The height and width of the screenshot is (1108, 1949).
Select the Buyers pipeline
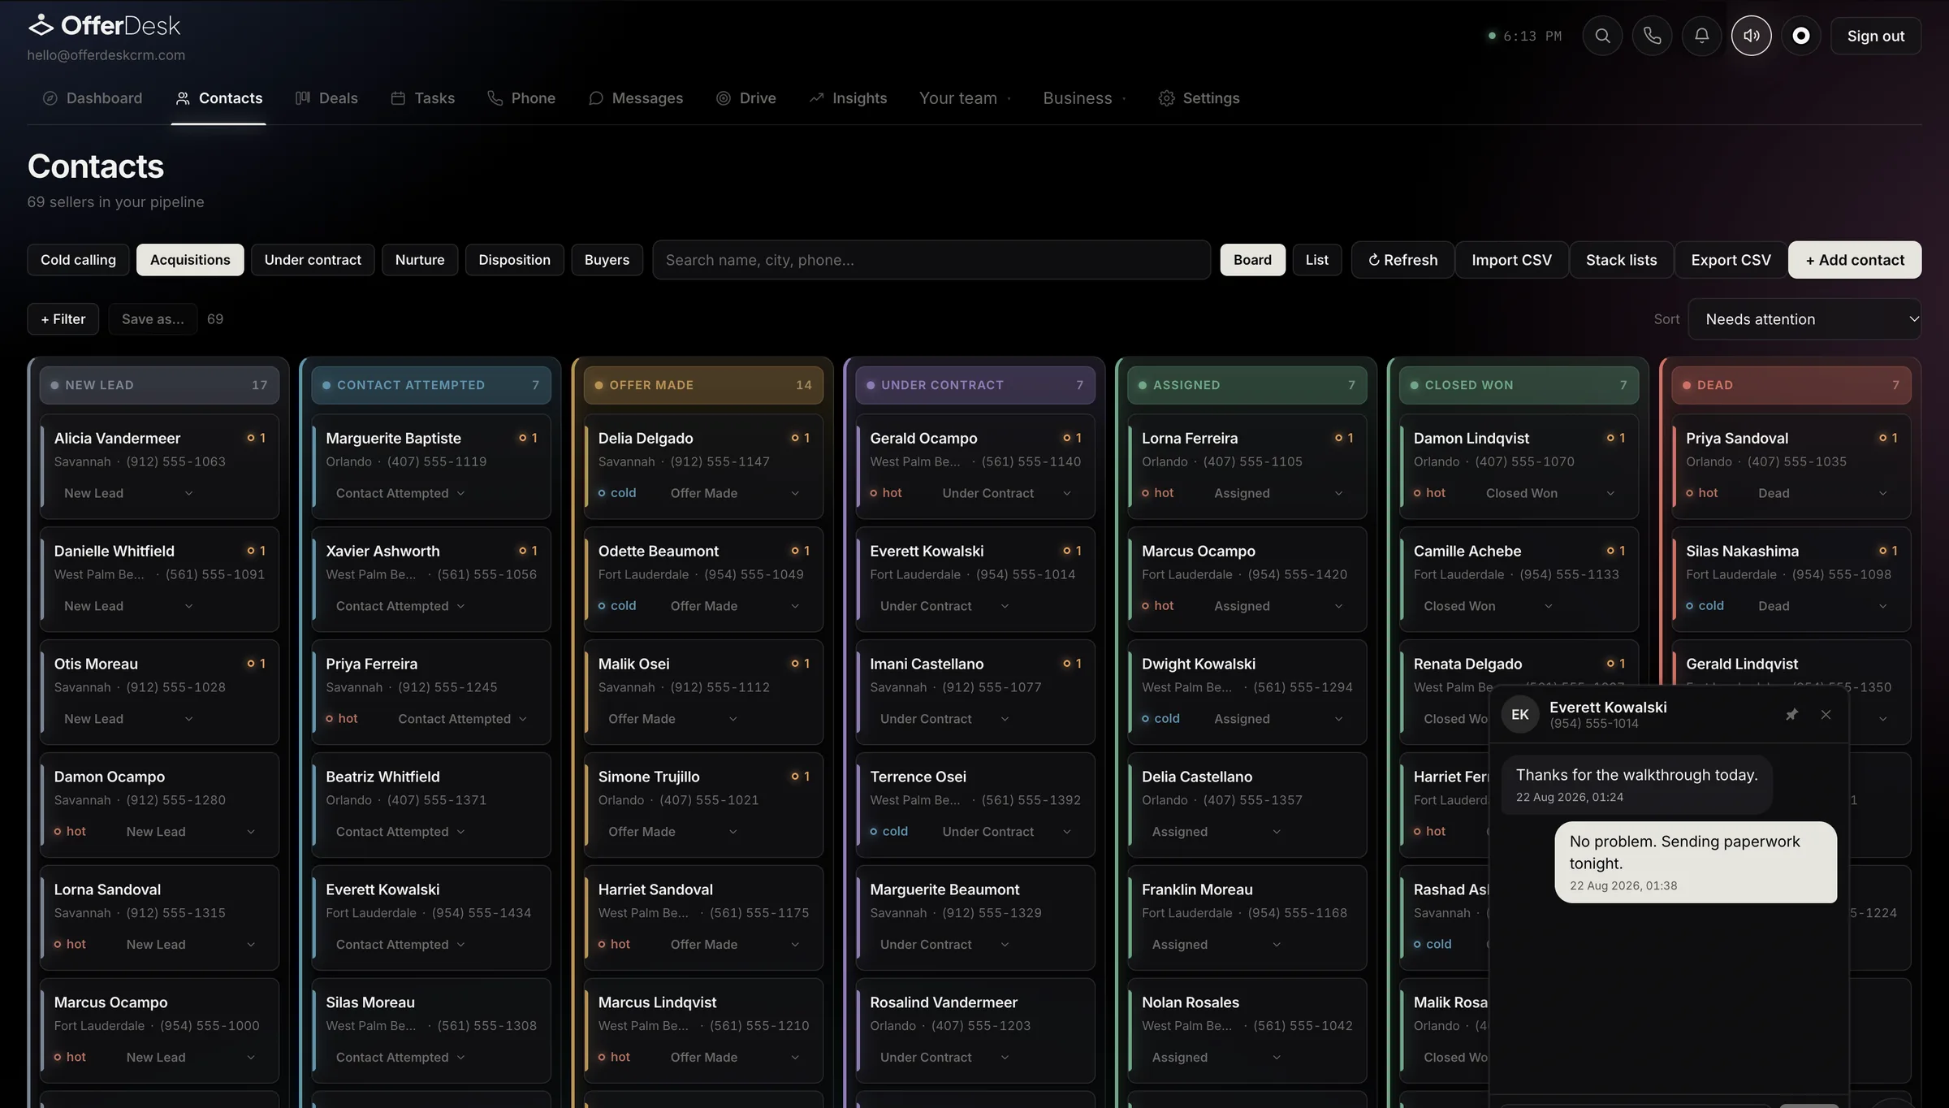click(x=607, y=260)
